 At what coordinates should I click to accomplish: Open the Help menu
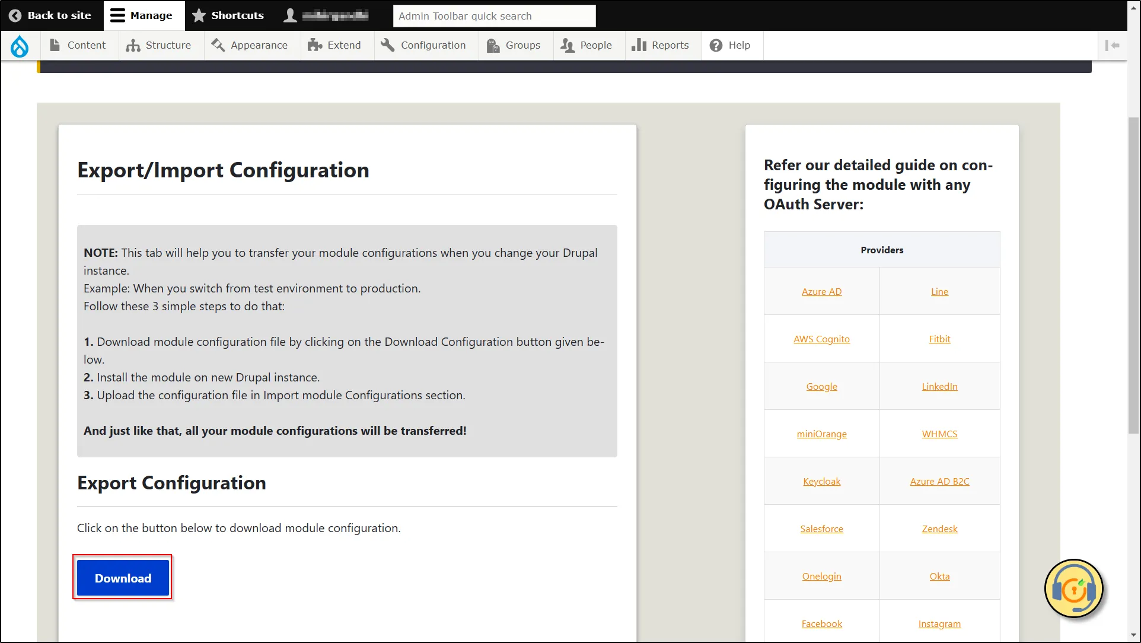[731, 44]
